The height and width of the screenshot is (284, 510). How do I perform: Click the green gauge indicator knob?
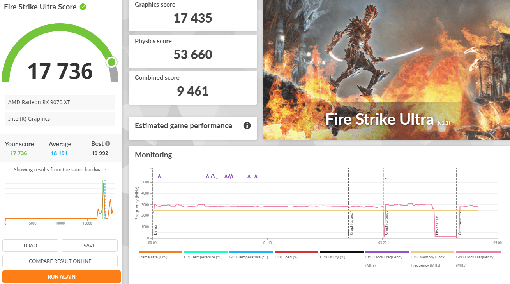111,62
